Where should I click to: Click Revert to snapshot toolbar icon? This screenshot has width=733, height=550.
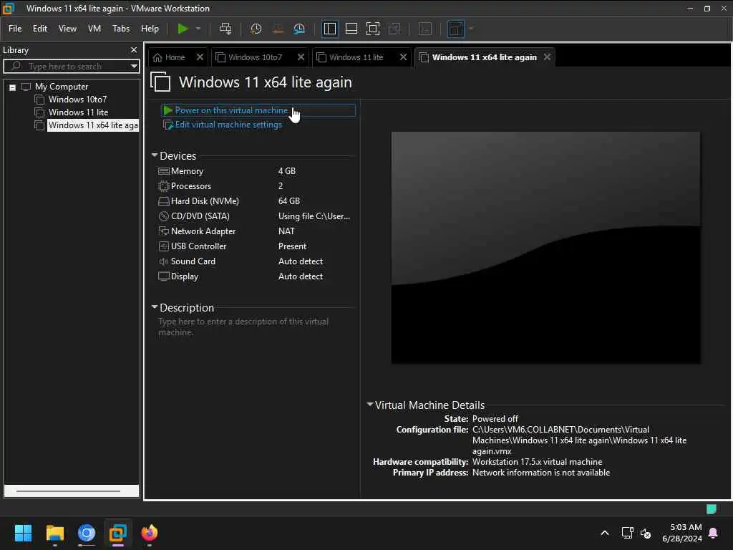278,29
